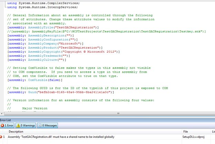The image size is (215, 144).
Task: Click the left arrow of horizontal scrollbar
Action: 1,113
